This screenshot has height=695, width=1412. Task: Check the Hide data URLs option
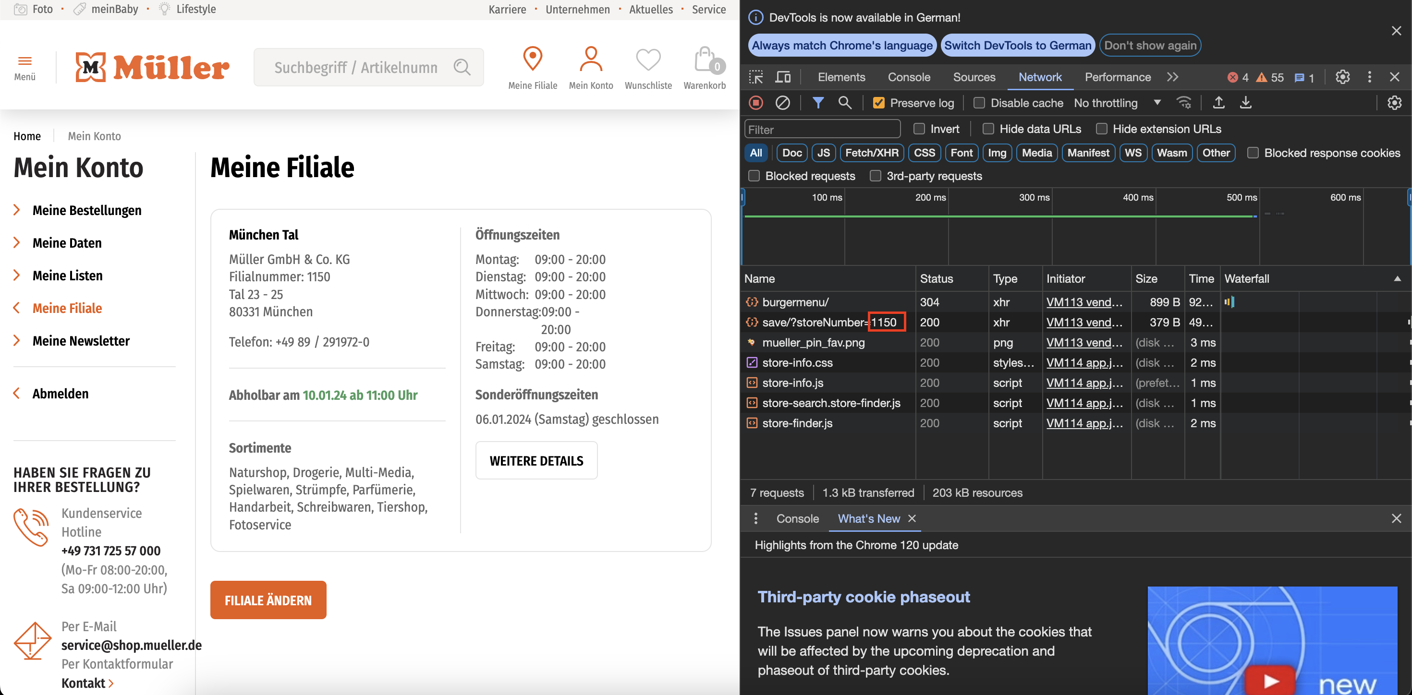[988, 129]
